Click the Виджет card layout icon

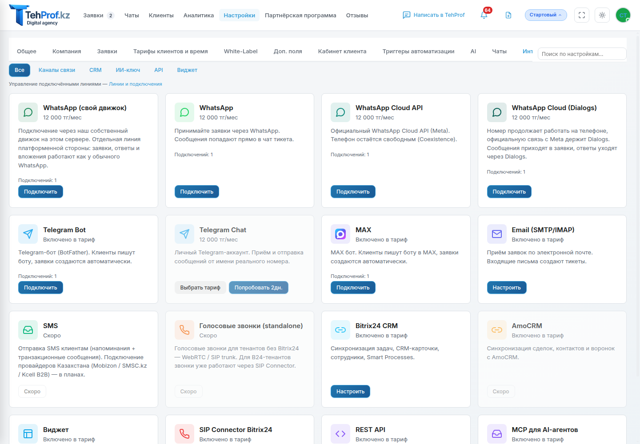click(x=28, y=434)
